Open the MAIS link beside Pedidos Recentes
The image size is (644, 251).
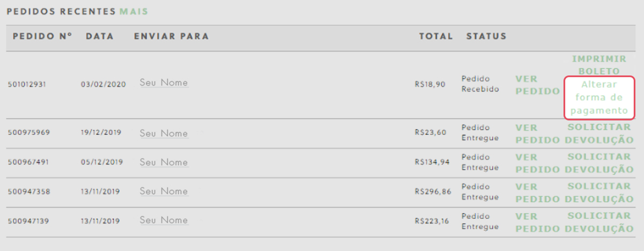(134, 11)
